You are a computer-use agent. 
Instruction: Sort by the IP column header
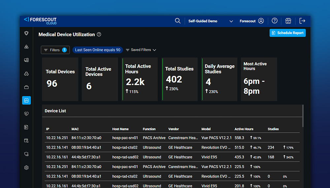[48, 129]
